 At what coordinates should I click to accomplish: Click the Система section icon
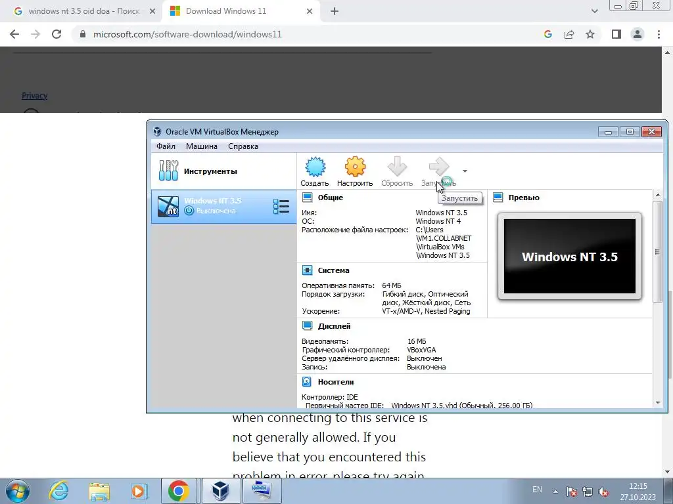click(308, 270)
